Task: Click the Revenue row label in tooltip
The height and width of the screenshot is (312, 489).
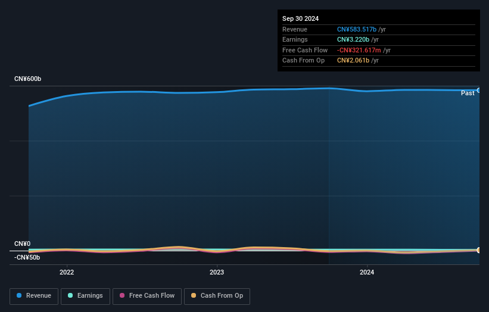Action: [295, 29]
